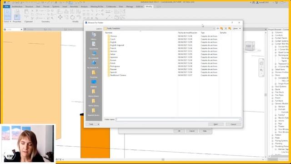
Task: Go up one folder level
Action: 221,28
